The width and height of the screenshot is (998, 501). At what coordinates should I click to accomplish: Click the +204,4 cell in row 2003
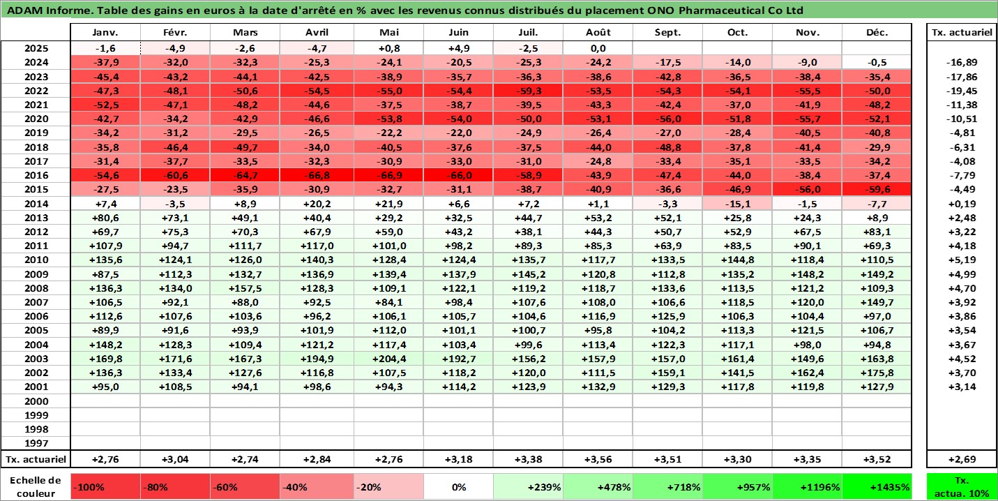coord(388,359)
